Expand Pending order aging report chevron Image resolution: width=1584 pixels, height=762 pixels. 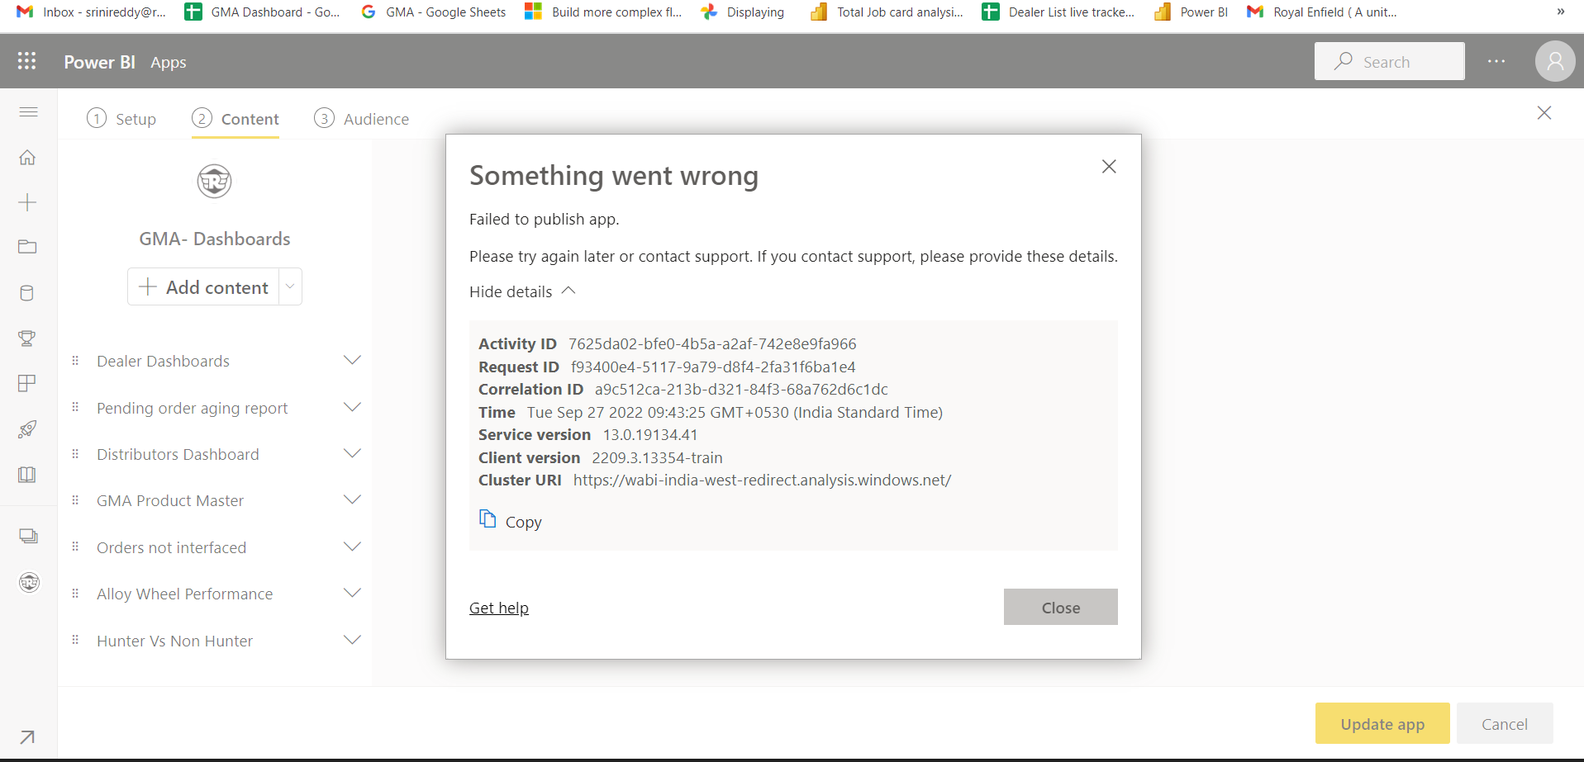click(x=352, y=407)
